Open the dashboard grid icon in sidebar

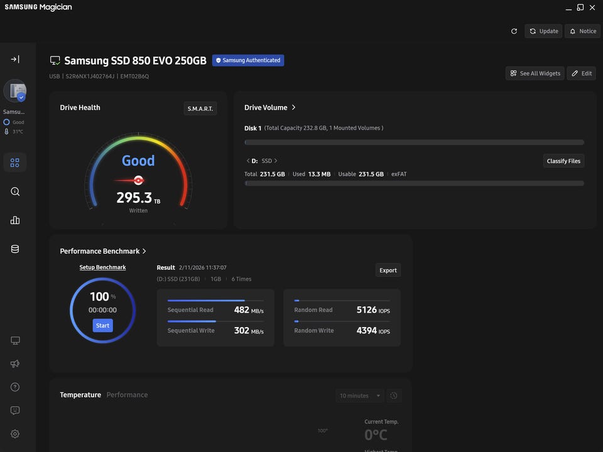[15, 163]
